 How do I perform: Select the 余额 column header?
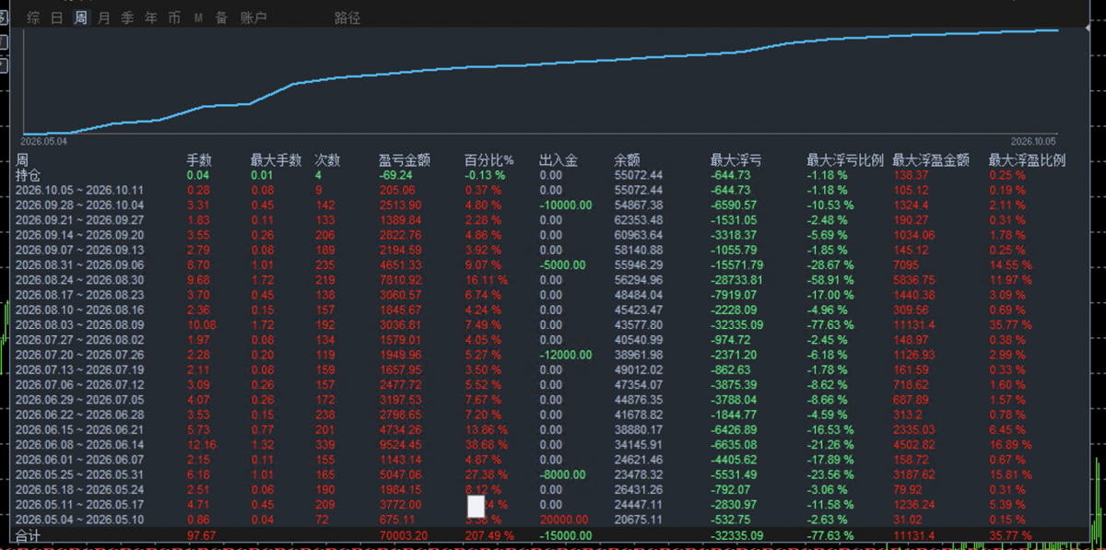tap(627, 160)
